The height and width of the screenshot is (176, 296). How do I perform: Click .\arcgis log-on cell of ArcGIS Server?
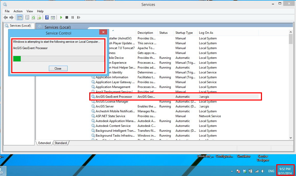[204, 106]
